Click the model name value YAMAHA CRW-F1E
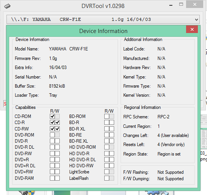Screen dimensions: 207x195 coord(68,49)
